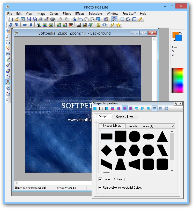Select the rounded square shape
194x209 pixels.
[162, 164]
